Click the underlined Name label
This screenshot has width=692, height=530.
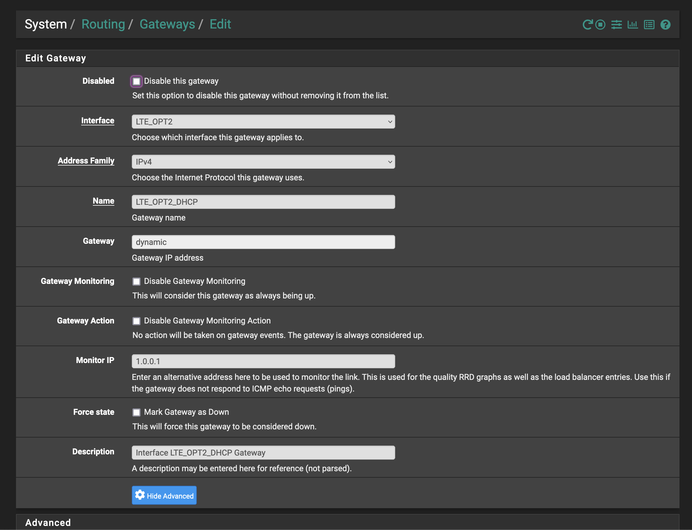[104, 201]
